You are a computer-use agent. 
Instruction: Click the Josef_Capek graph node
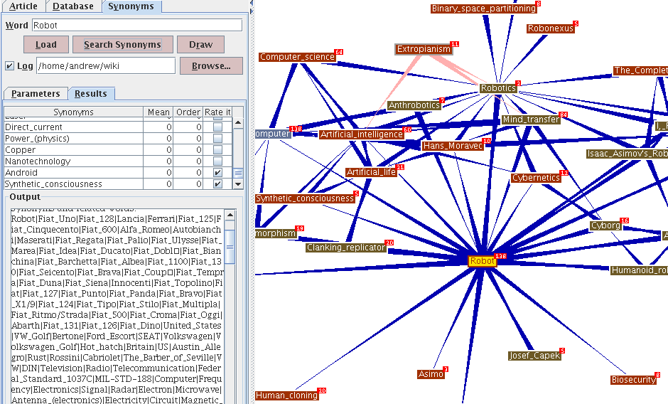[534, 356]
